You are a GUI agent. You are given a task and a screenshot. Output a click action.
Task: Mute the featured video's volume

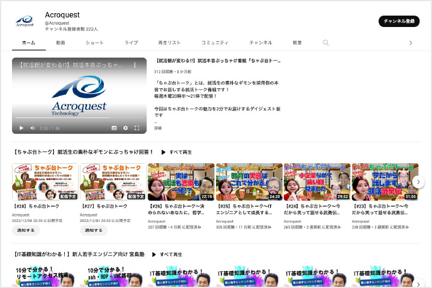tap(32, 128)
